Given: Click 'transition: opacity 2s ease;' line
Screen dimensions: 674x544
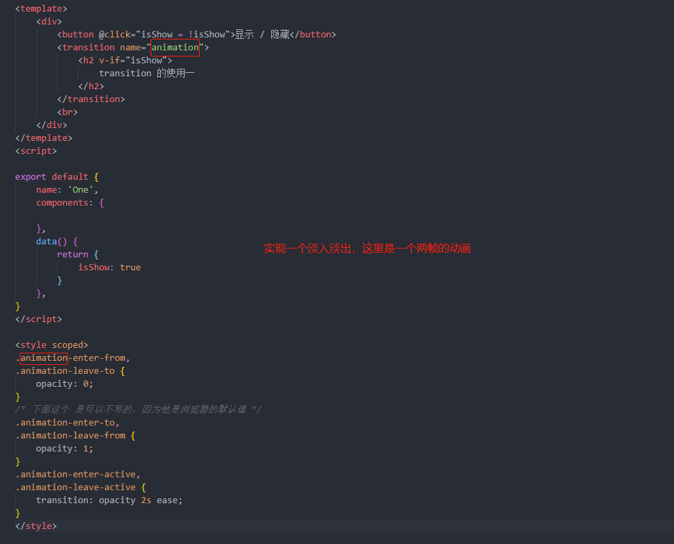Looking at the screenshot, I should coord(109,500).
